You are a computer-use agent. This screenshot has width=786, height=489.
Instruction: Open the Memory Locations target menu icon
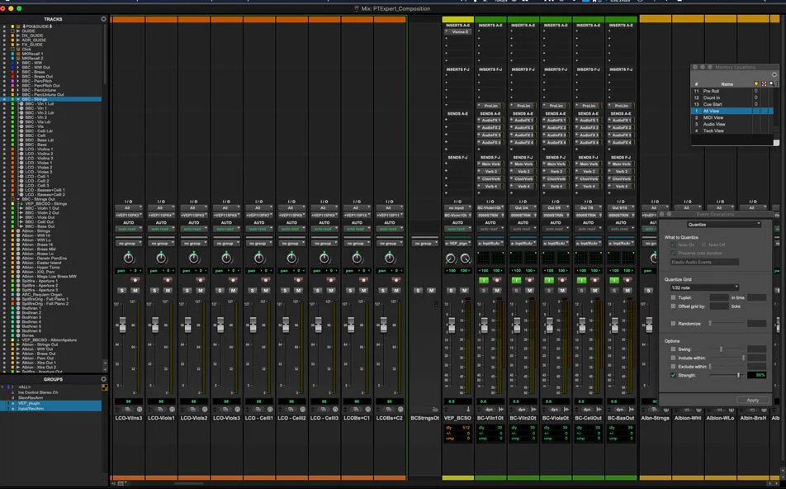(774, 76)
